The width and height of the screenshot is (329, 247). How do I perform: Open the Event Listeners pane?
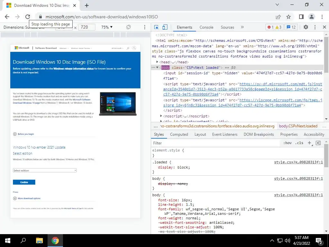click(x=225, y=134)
